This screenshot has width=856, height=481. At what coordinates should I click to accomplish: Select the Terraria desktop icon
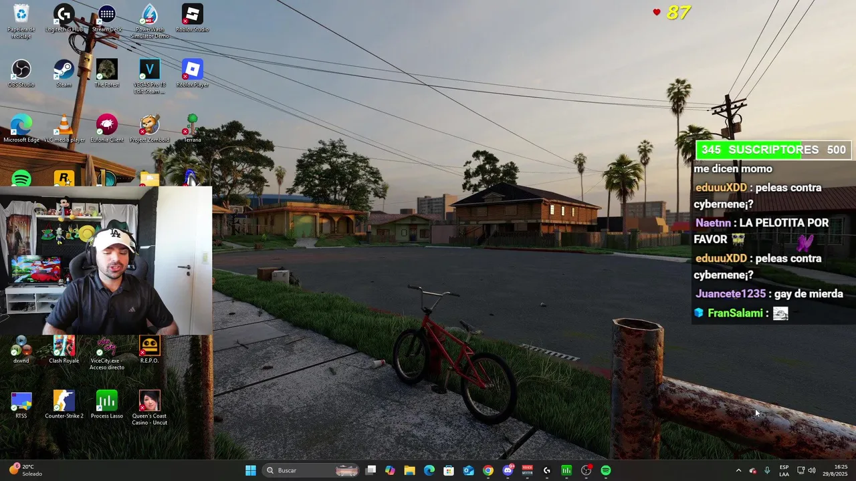192,128
